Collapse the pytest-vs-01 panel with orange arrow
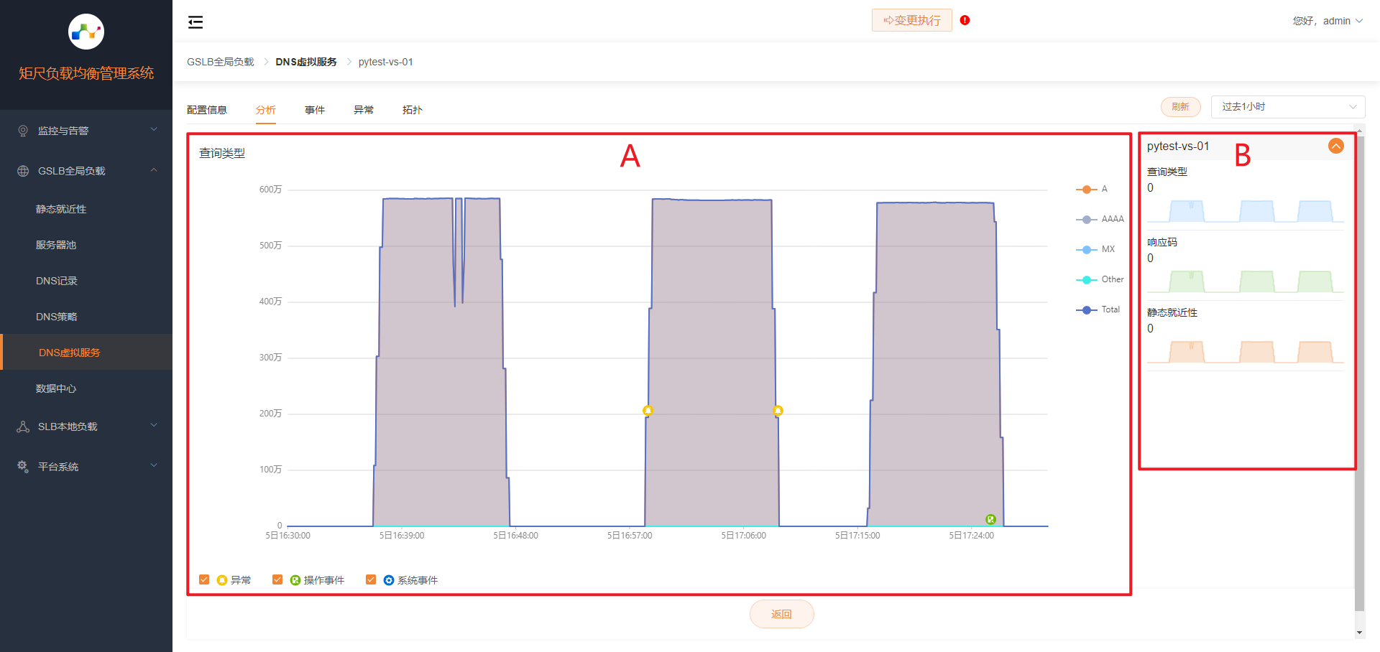Viewport: 1380px width, 652px height. tap(1335, 146)
